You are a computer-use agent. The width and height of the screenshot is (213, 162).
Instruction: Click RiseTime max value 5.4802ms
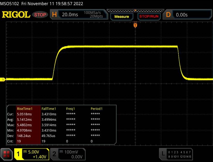click(24, 125)
